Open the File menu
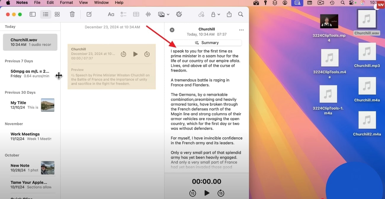 [37, 3]
